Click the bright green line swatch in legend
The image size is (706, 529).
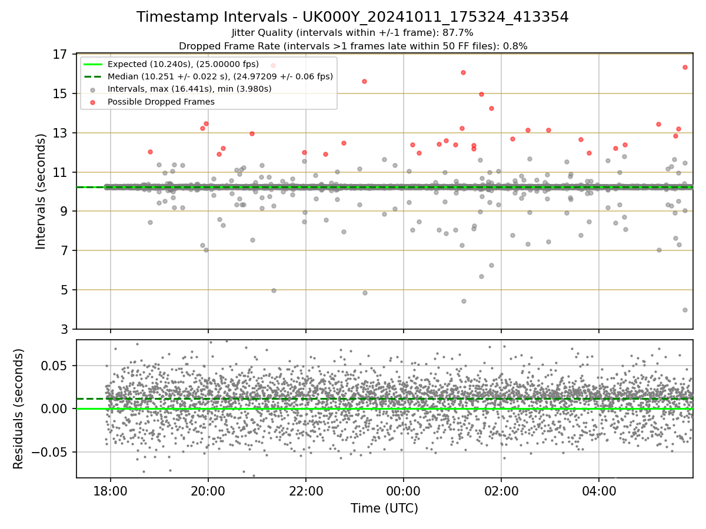[94, 64]
